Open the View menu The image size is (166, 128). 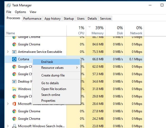pos(33,12)
